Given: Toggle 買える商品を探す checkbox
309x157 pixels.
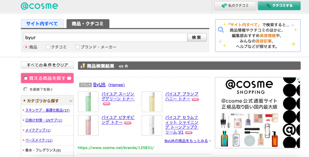Looking at the screenshot, I should [x=25, y=78].
